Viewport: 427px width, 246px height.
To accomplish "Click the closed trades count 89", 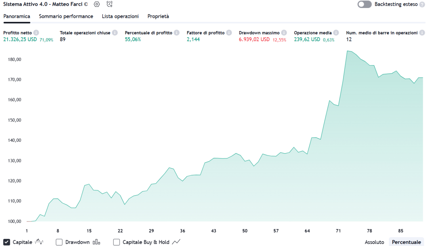I will 63,39.
